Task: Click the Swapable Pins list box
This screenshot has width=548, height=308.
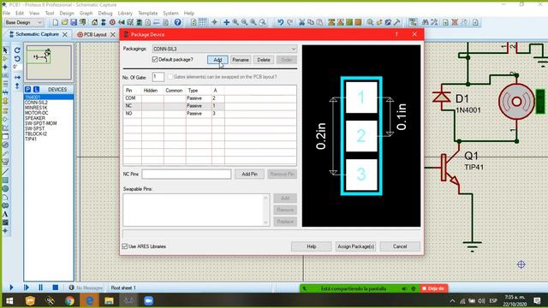Action: click(x=196, y=210)
